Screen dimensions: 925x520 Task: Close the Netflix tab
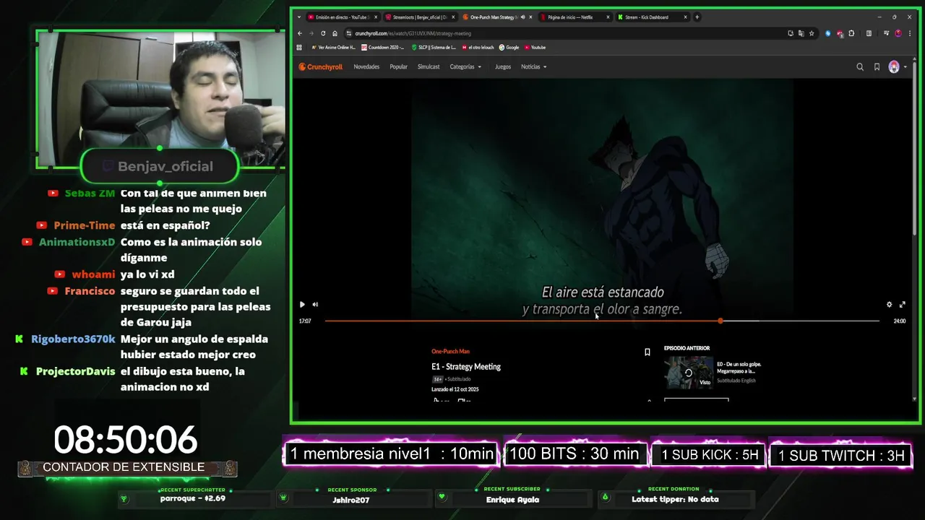608,17
